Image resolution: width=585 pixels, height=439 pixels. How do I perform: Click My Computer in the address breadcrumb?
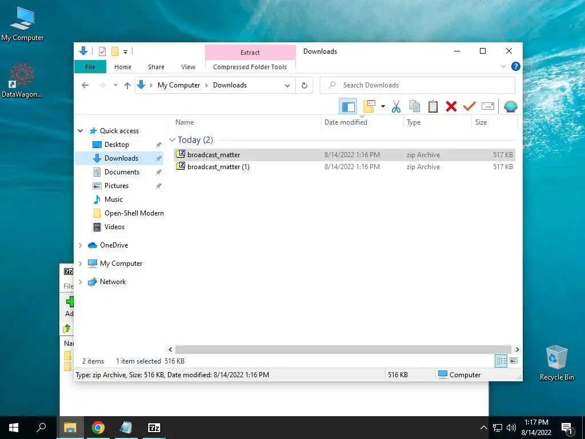pos(179,85)
